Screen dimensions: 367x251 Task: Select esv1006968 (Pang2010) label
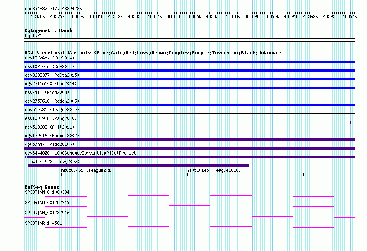(51, 118)
